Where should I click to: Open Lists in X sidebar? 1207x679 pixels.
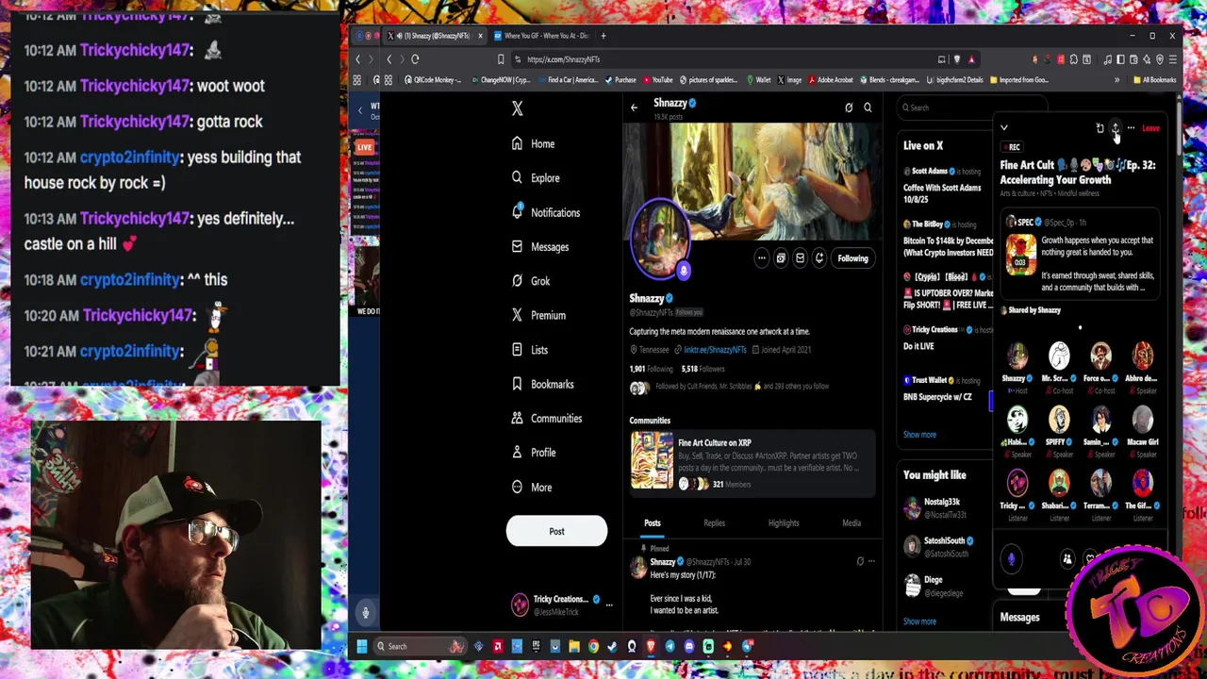[529, 350]
